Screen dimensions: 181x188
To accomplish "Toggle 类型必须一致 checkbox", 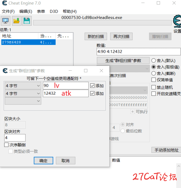I will coord(11,151).
